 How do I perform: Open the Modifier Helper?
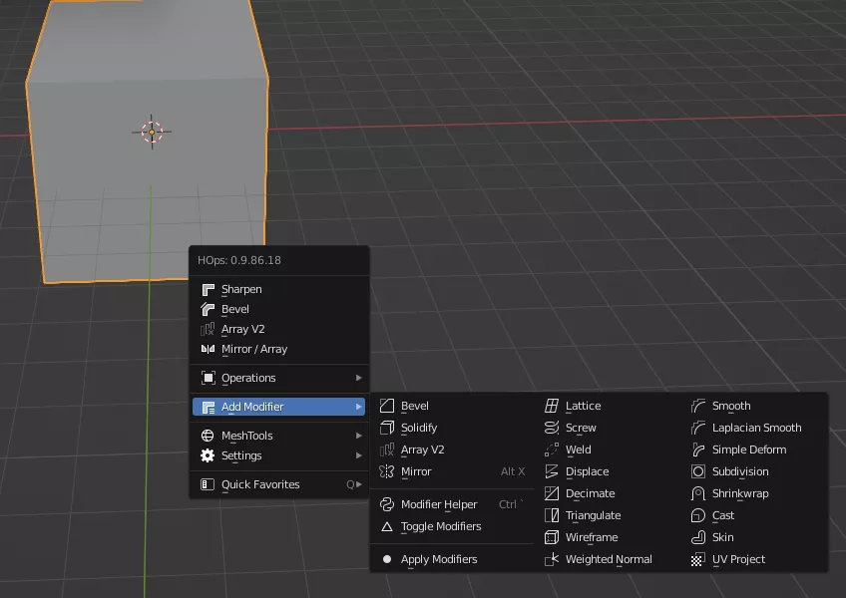pyautogui.click(x=438, y=504)
